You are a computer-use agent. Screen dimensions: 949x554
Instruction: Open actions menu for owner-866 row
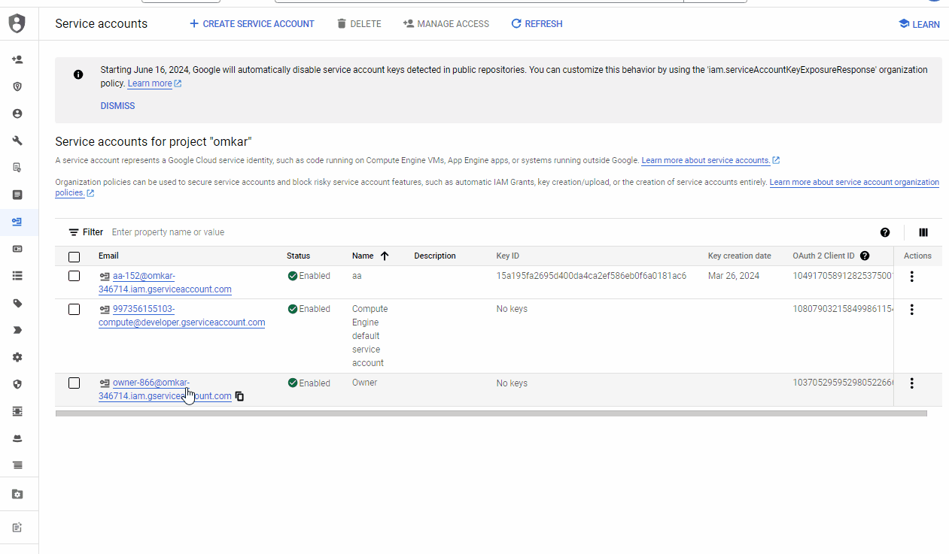[911, 383]
